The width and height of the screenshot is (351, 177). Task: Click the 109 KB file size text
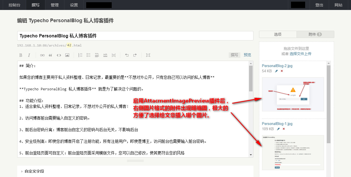[x=268, y=129]
